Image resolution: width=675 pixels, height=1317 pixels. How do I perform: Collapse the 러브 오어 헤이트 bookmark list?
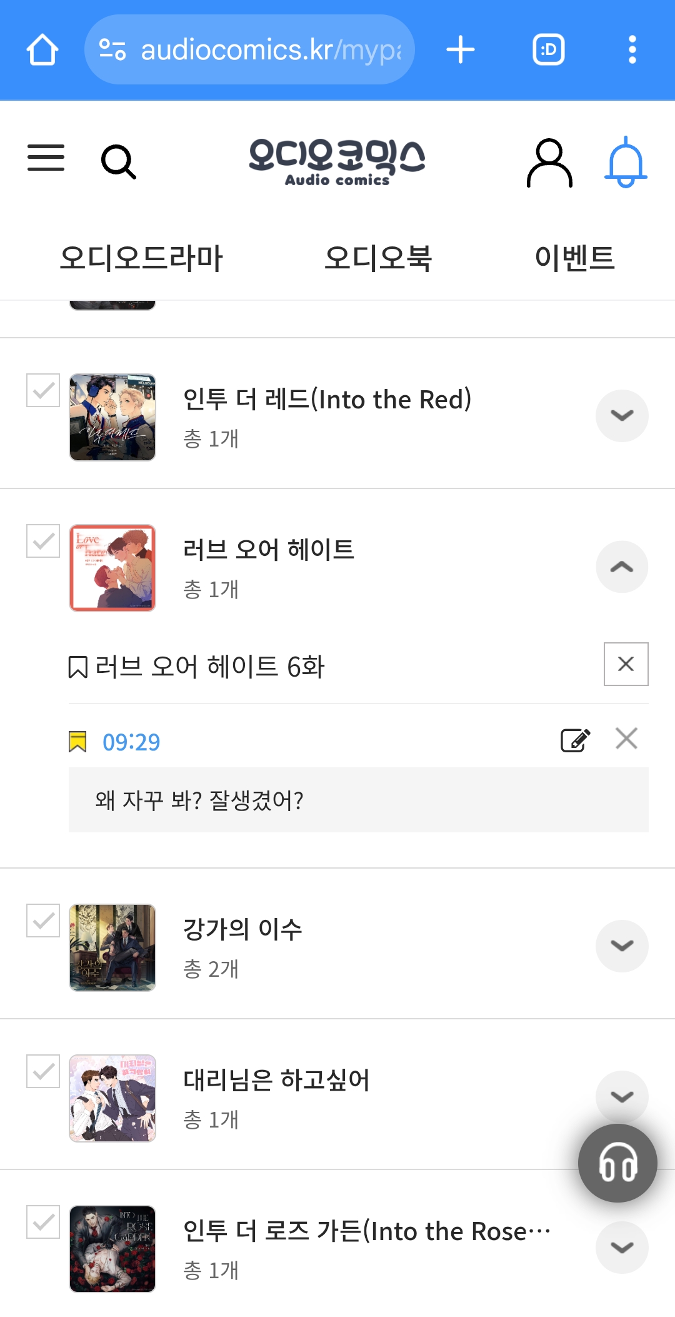pos(622,567)
